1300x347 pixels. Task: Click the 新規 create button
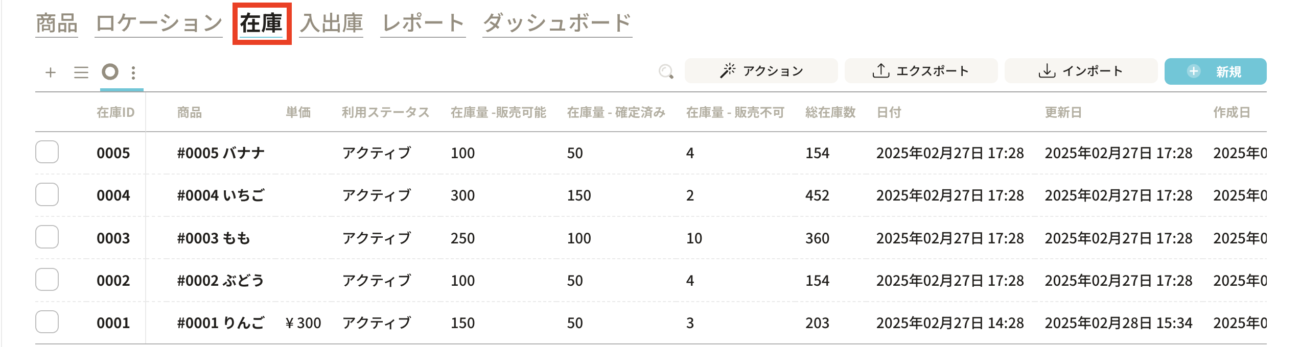pos(1215,71)
